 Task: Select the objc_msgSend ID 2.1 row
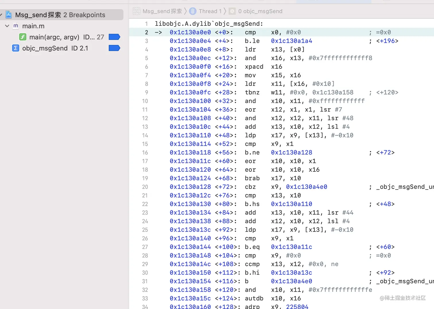[62, 48]
